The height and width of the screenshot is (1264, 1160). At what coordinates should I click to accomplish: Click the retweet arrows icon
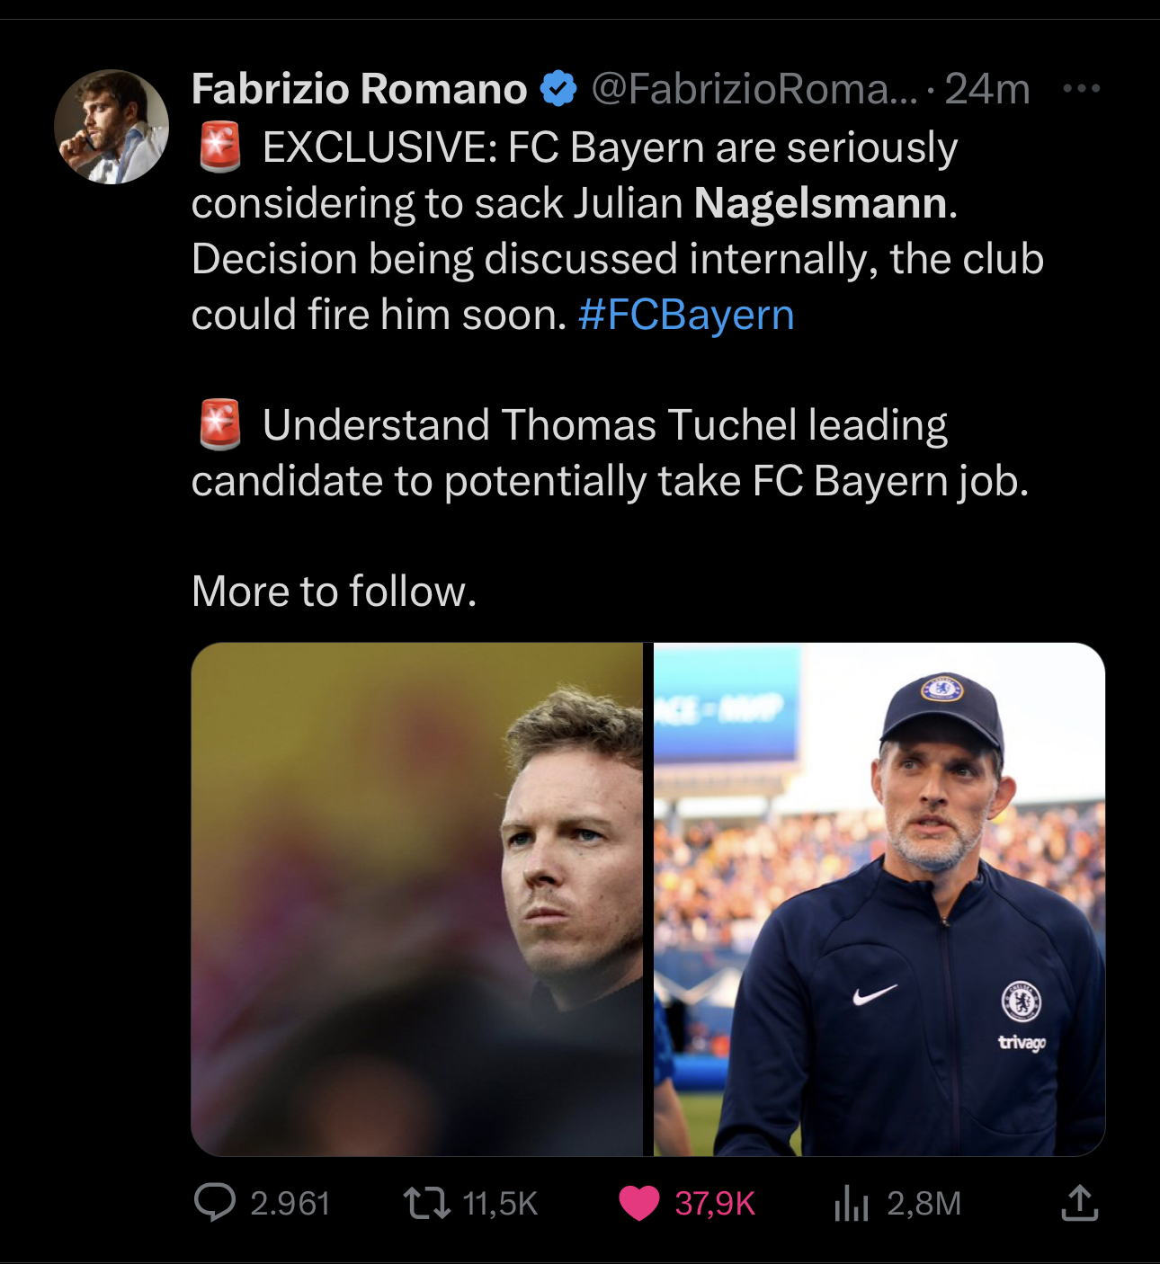(427, 1203)
